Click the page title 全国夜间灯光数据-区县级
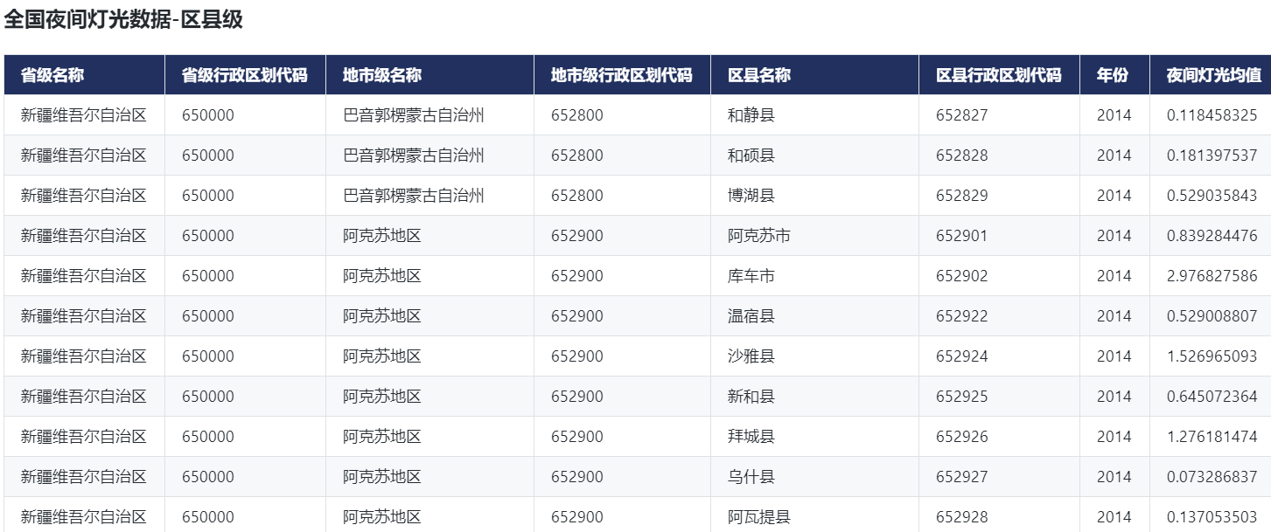1271x532 pixels. click(123, 21)
